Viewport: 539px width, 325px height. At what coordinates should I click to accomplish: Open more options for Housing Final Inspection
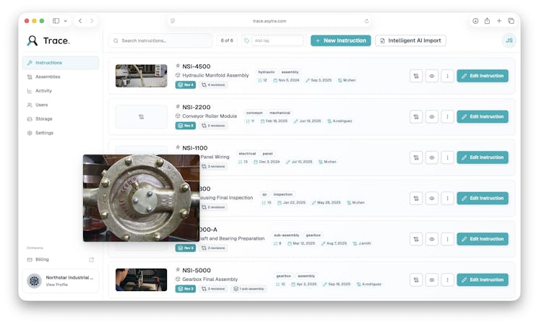click(x=447, y=198)
